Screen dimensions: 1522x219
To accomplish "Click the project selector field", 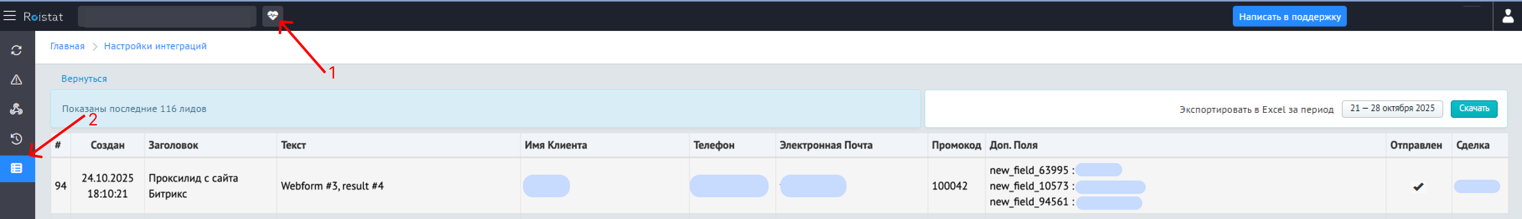I will click(x=167, y=16).
